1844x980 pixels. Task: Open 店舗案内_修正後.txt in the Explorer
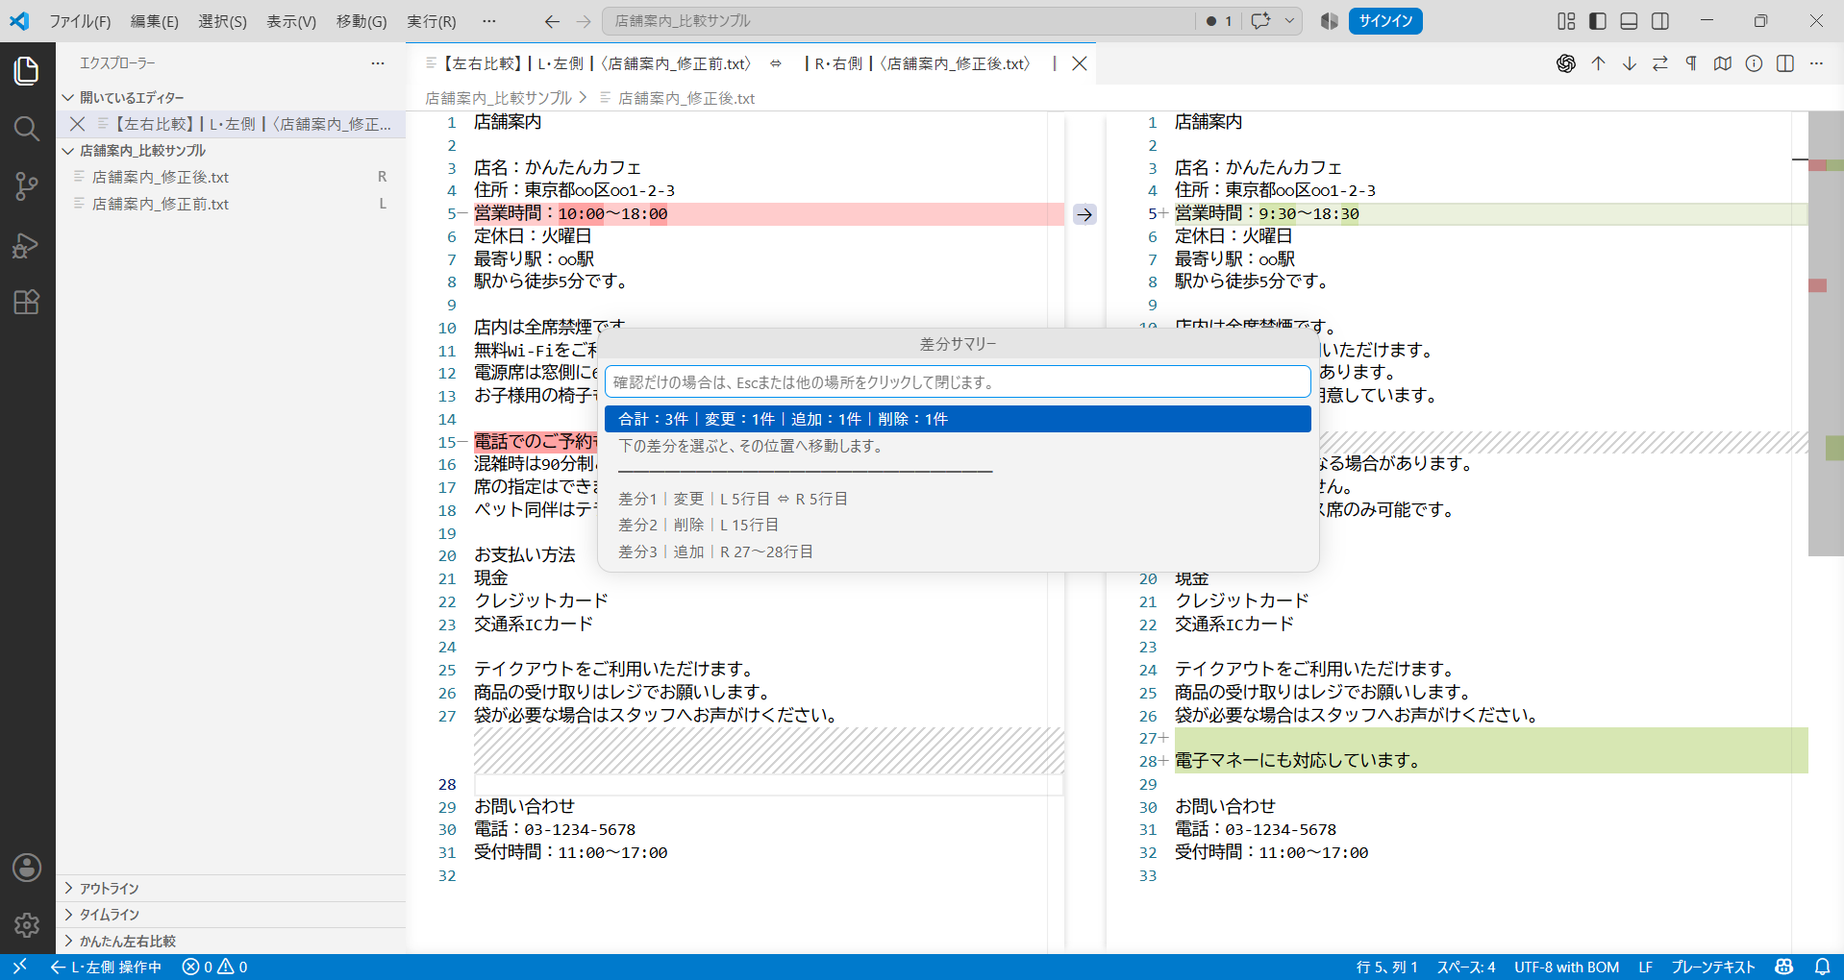(231, 177)
